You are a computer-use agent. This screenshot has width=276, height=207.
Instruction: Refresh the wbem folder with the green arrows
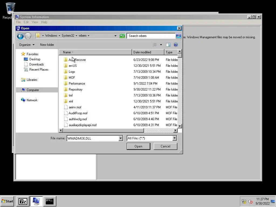pyautogui.click(x=122, y=36)
